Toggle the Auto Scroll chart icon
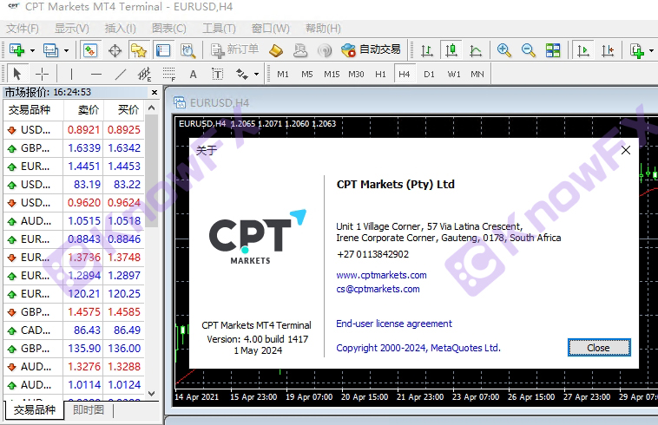 click(x=583, y=50)
